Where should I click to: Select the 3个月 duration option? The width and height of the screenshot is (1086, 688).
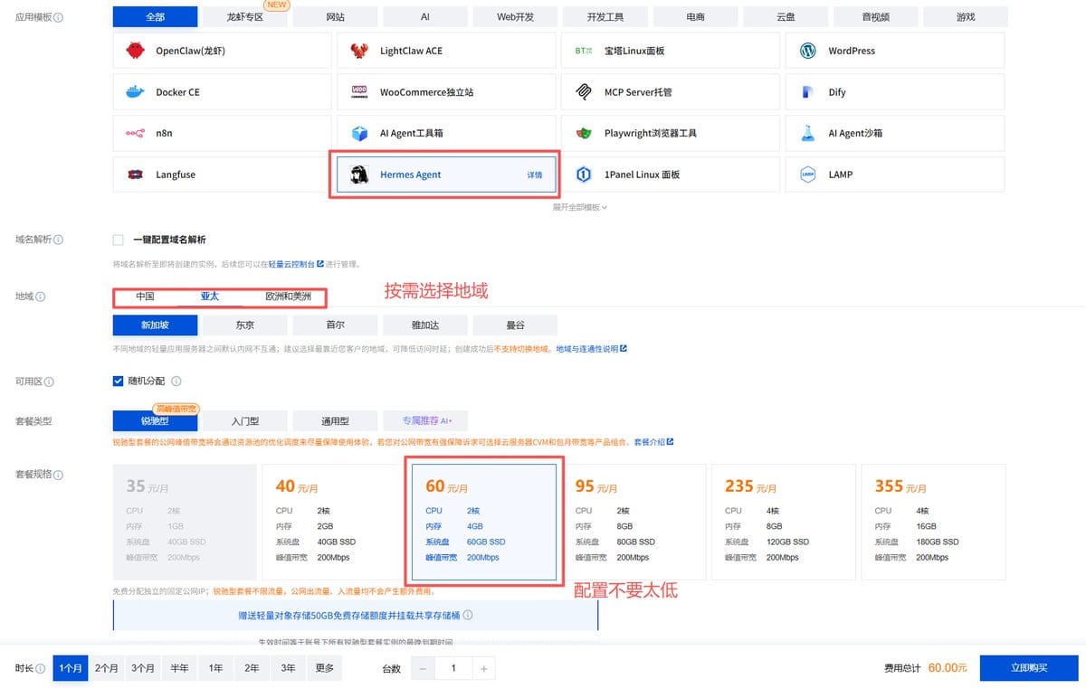coord(143,668)
